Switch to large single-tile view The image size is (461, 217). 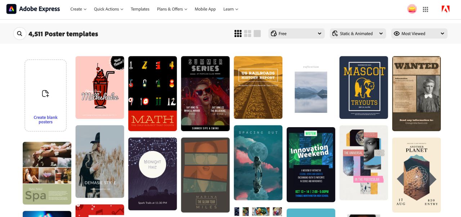click(257, 34)
